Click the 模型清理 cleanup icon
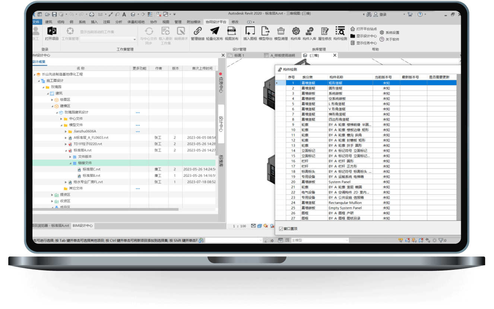This screenshot has height=309, width=494. (281, 31)
